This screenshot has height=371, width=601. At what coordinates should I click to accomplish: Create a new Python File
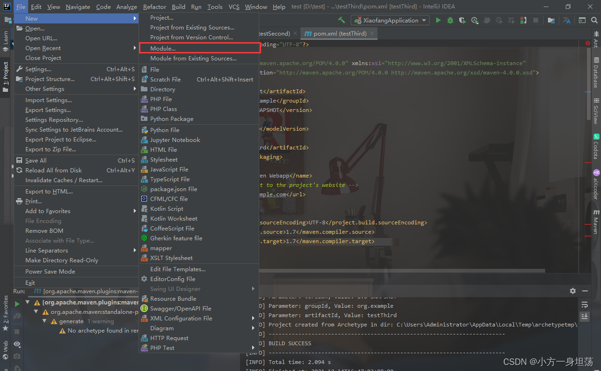point(199,130)
